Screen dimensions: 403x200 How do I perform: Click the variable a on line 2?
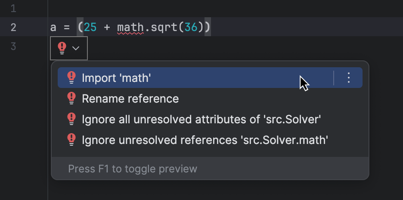(x=53, y=28)
